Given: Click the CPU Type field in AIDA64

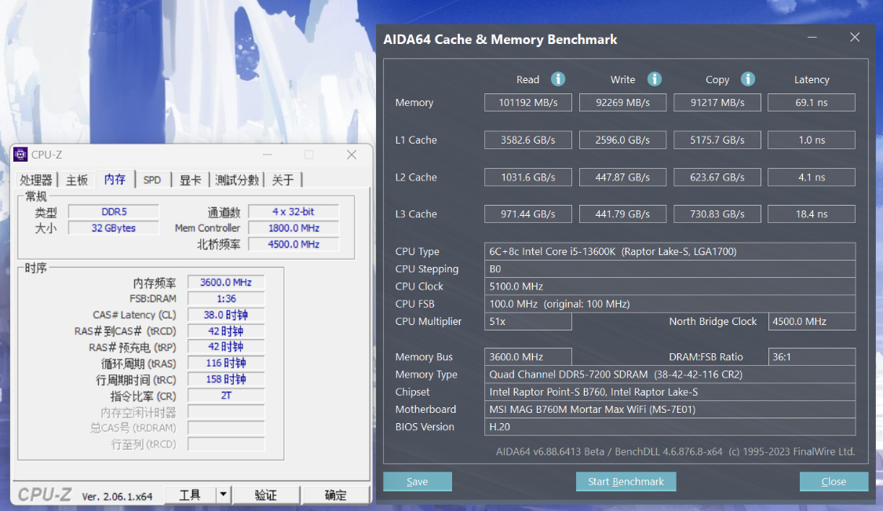Looking at the screenshot, I should [670, 251].
